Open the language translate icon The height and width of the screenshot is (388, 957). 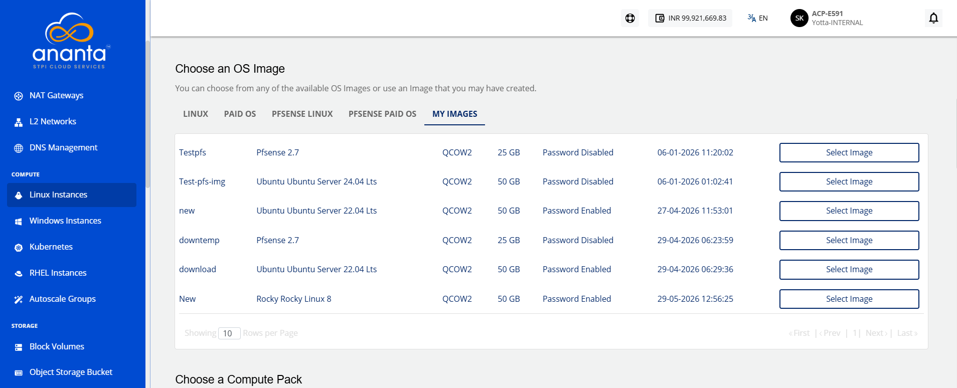[751, 18]
